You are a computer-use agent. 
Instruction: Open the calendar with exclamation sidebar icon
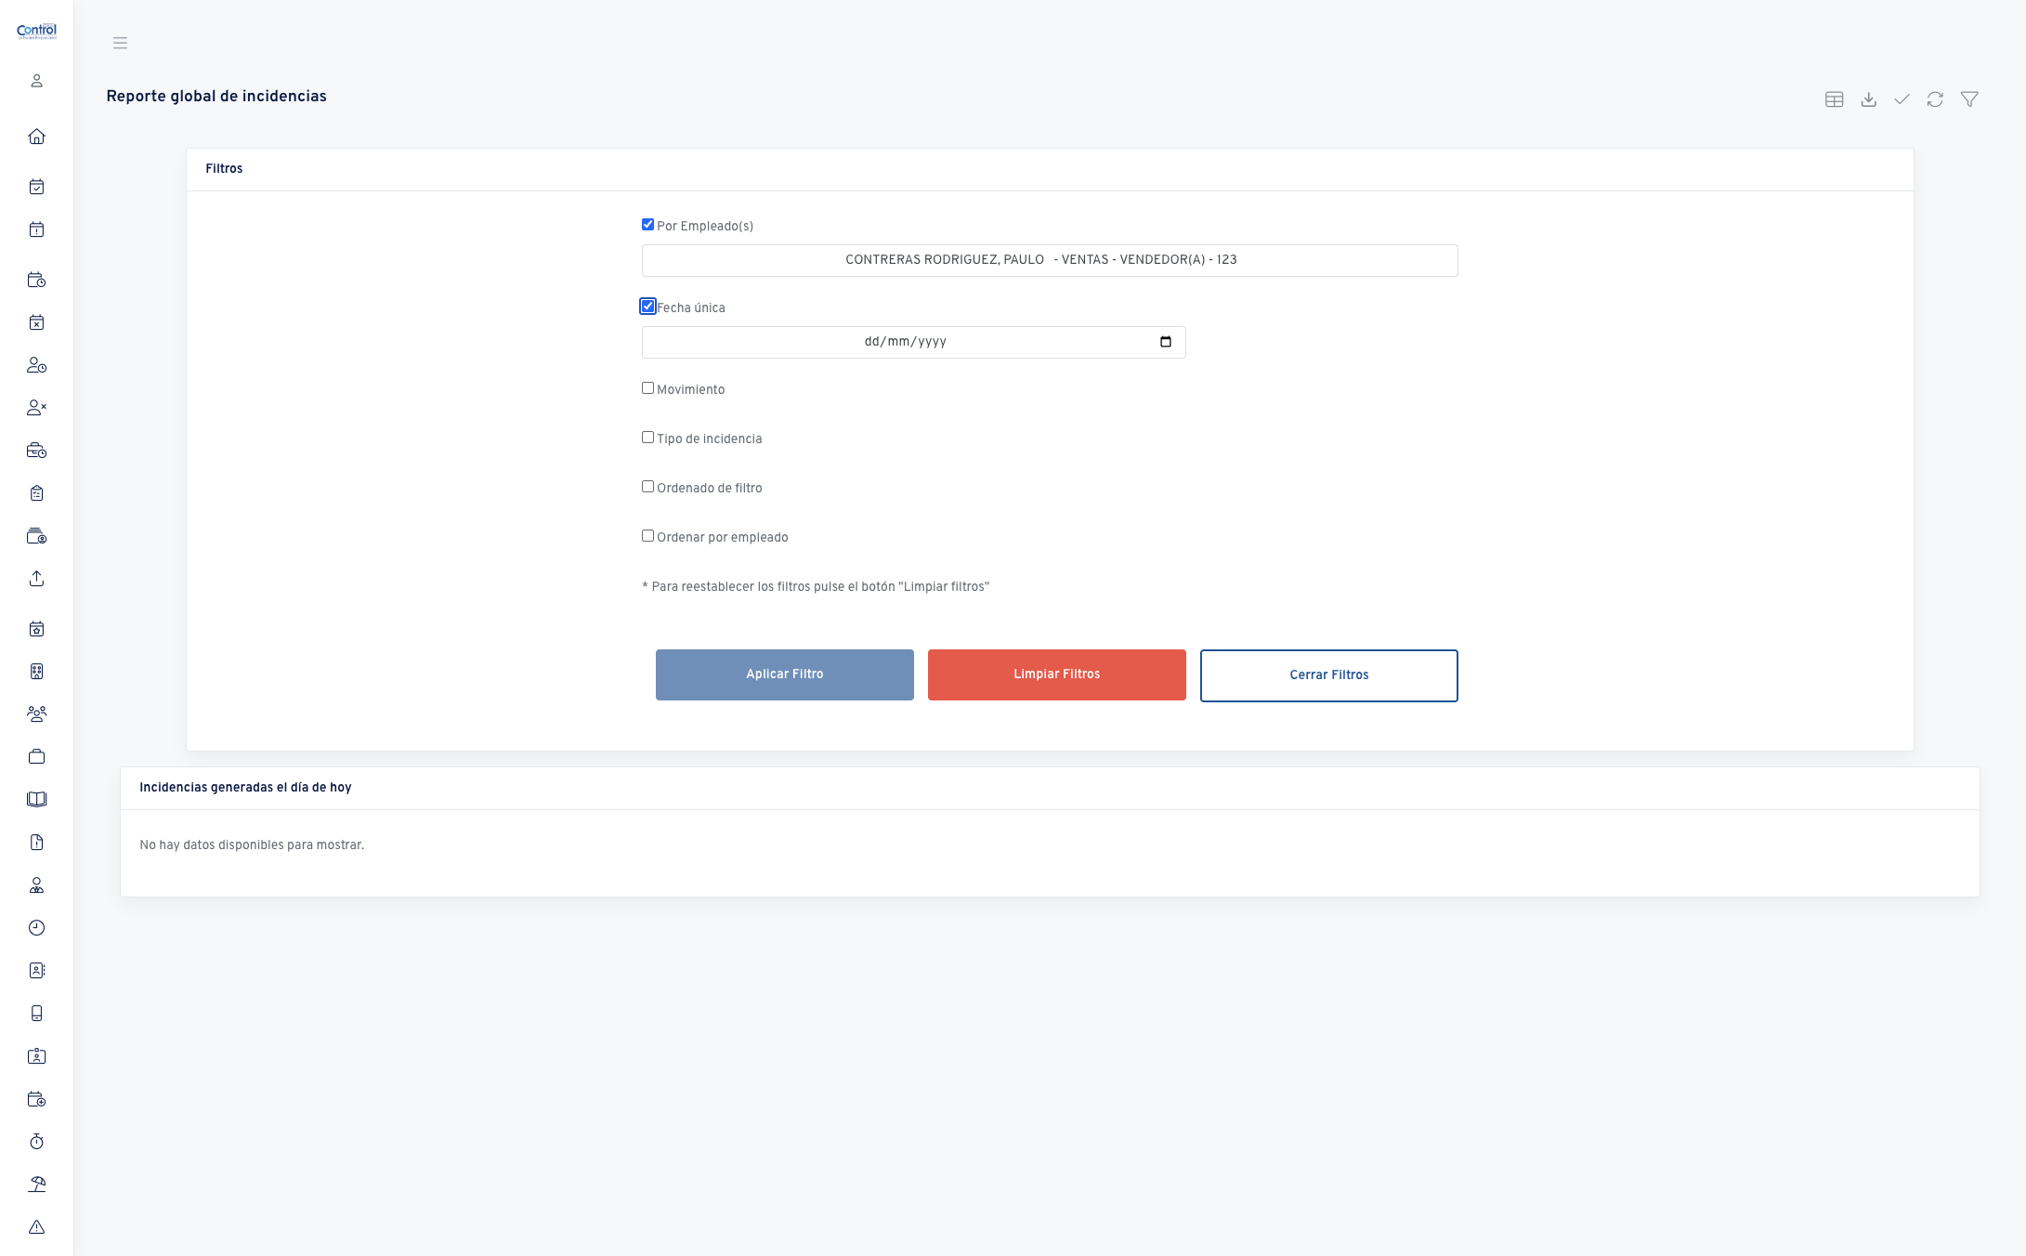(37, 229)
